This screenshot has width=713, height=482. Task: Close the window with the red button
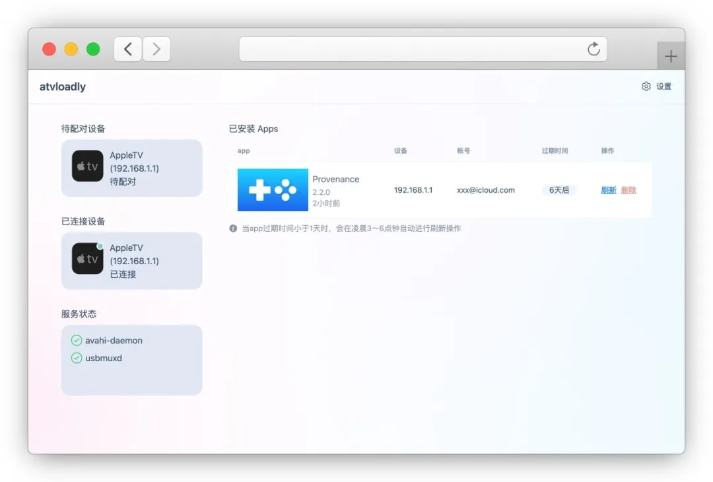(x=49, y=49)
